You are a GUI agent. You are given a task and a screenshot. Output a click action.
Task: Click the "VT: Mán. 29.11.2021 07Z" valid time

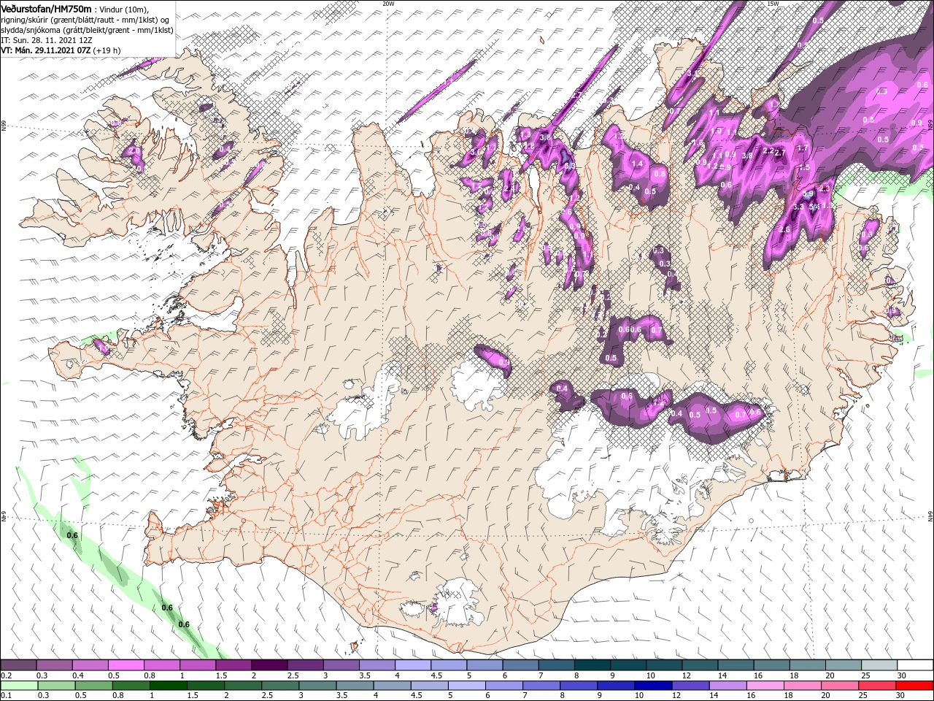(x=45, y=50)
